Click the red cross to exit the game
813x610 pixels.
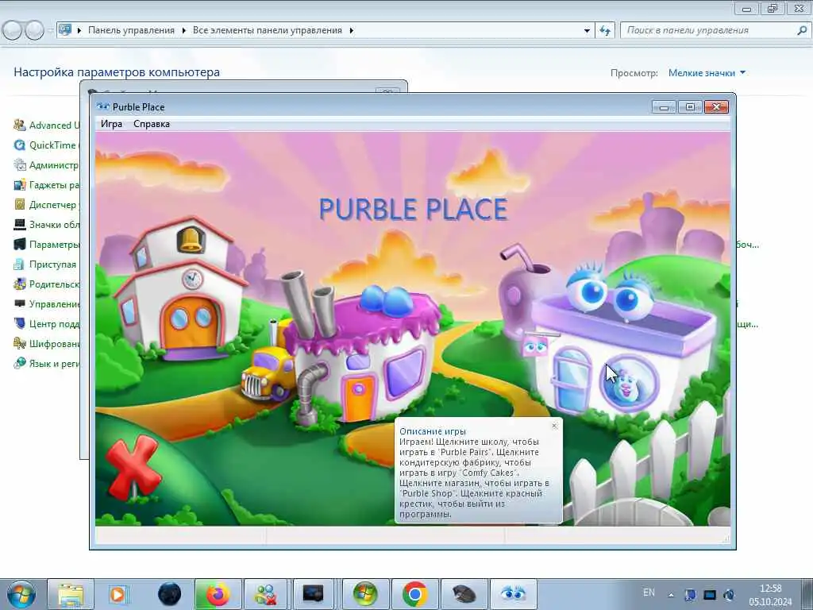[x=133, y=469]
